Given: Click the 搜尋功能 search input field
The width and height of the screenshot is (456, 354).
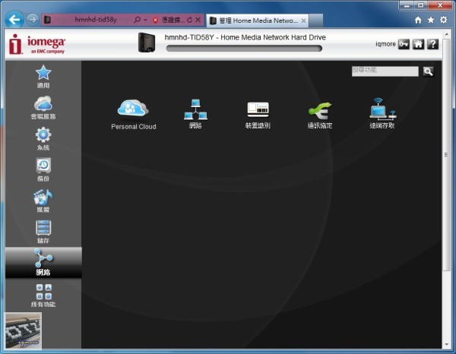Looking at the screenshot, I should pos(385,71).
